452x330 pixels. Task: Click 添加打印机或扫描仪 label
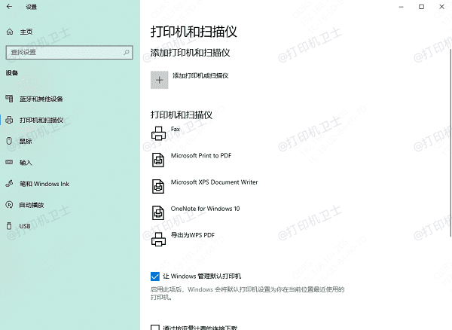click(x=200, y=76)
